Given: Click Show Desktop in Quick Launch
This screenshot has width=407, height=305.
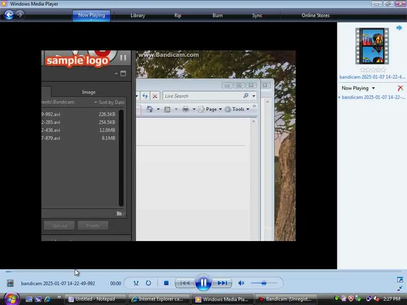Looking at the screenshot, I should pos(29,299).
